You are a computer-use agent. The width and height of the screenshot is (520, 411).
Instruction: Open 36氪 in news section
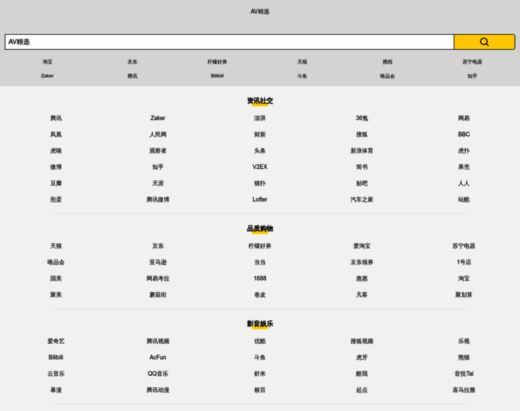click(362, 119)
